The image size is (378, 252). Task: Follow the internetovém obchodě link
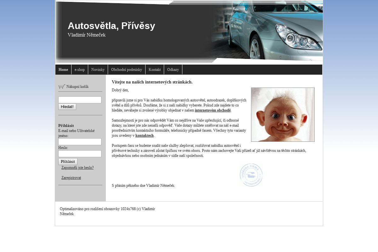pyautogui.click(x=213, y=110)
